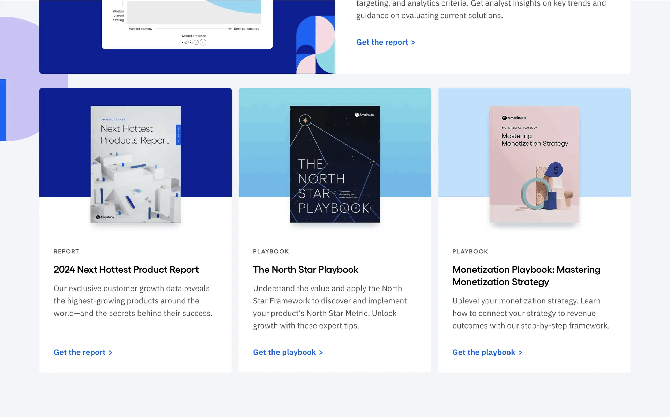Click the geometric pink-blue pattern graphic
The image size is (670, 419).
(315, 45)
